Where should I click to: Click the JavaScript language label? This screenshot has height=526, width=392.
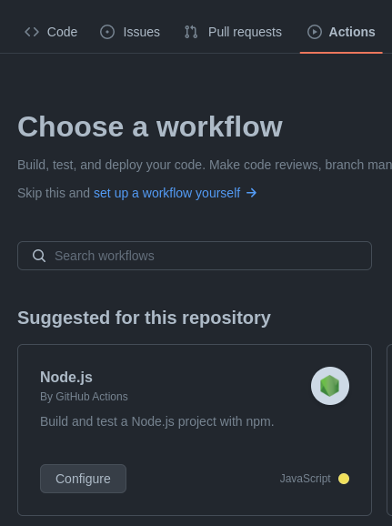tap(306, 479)
